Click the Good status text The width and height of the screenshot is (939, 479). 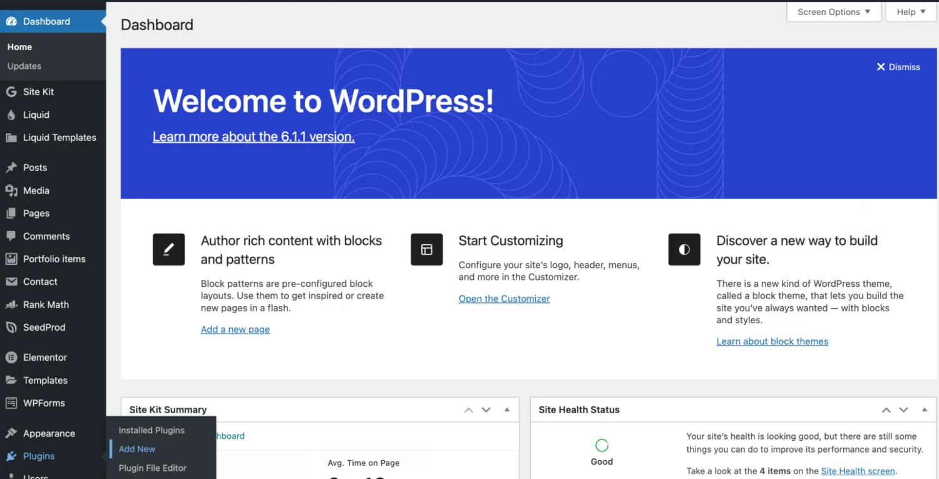(x=602, y=461)
